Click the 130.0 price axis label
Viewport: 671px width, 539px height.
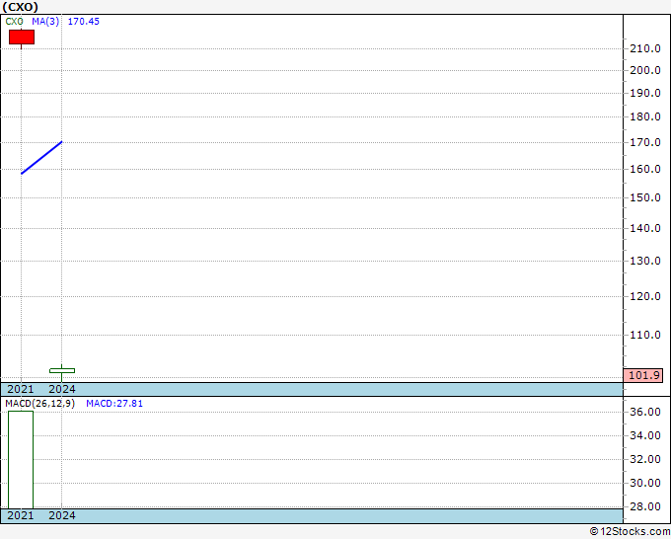(645, 261)
